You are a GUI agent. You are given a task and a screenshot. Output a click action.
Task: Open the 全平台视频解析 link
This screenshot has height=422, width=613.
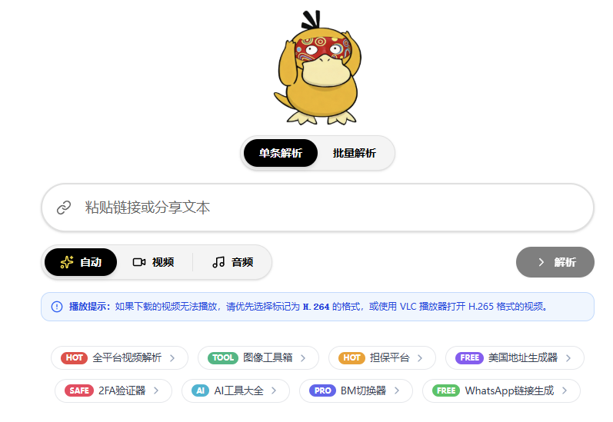(120, 357)
